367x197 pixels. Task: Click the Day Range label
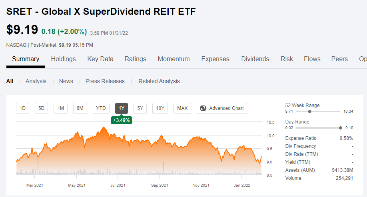pos(297,121)
